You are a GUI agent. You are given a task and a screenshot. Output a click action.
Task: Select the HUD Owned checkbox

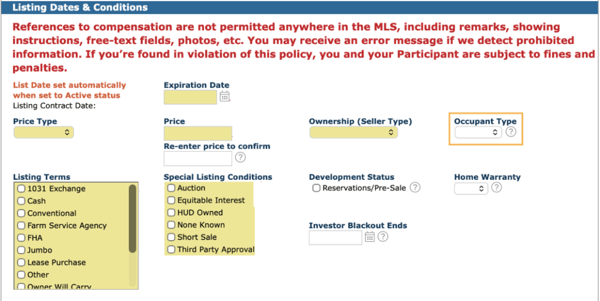171,213
